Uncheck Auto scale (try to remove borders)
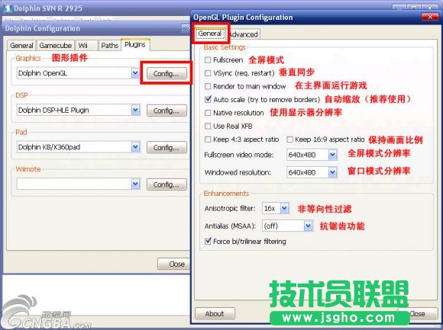 pyautogui.click(x=208, y=99)
